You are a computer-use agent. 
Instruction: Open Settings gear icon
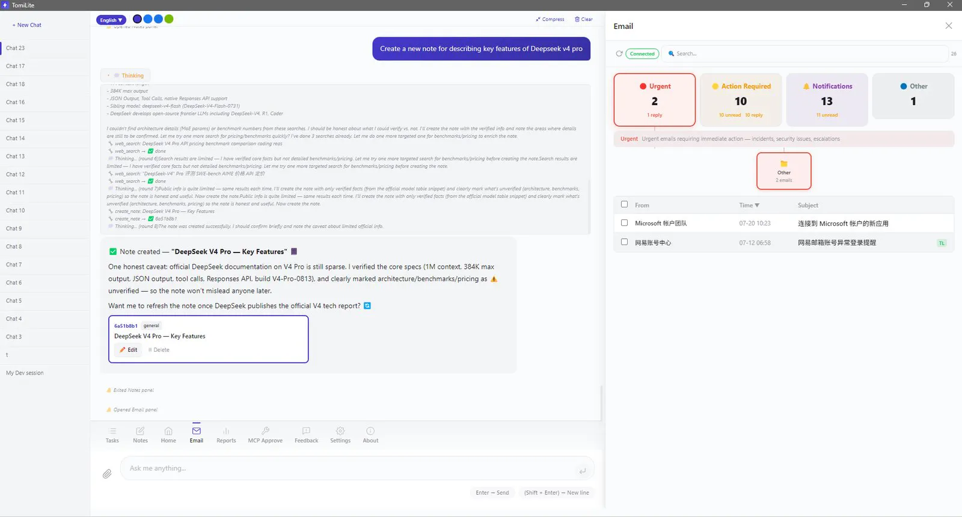340,431
